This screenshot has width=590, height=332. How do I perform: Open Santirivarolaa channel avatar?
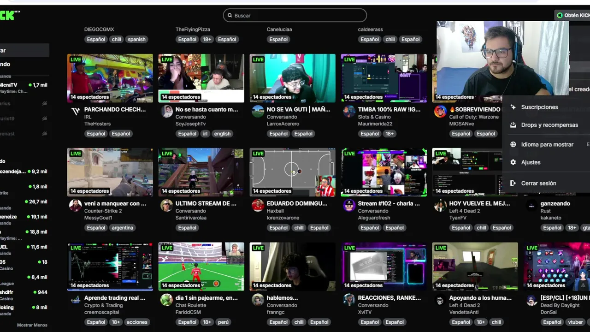[x=167, y=206]
